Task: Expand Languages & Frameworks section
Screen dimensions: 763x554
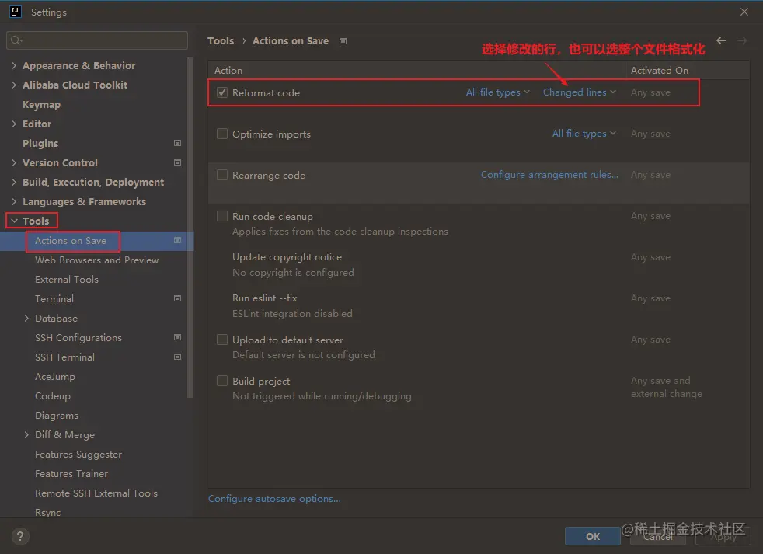Action: click(14, 201)
